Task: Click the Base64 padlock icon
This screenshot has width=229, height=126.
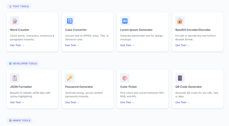Action: (x=180, y=21)
